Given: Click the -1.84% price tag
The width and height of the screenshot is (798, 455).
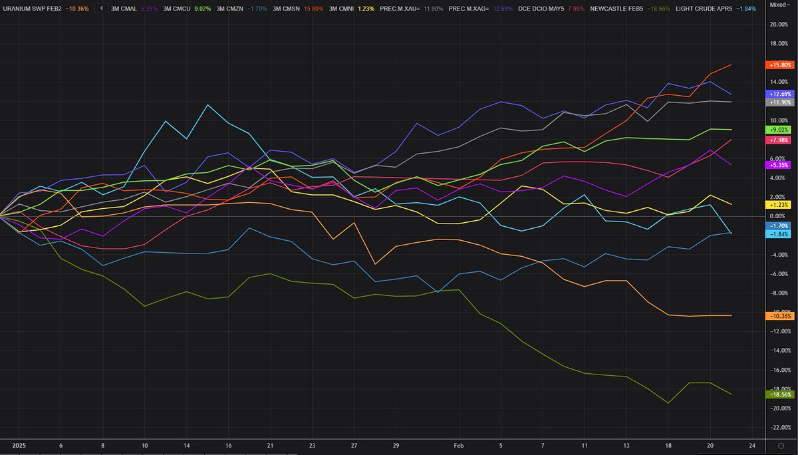Looking at the screenshot, I should pyautogui.click(x=779, y=235).
